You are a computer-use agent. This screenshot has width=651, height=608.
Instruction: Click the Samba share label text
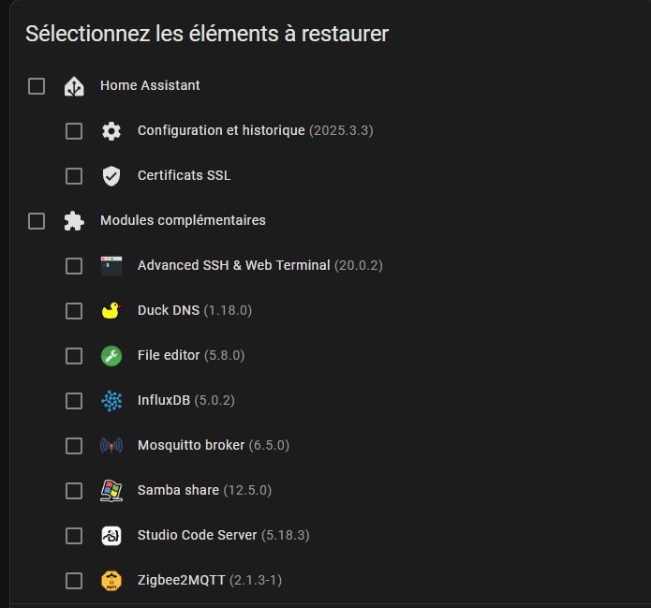[x=178, y=491]
